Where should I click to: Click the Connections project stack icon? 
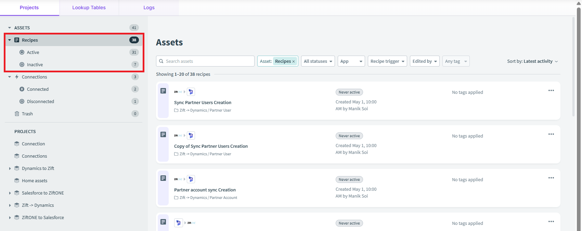(x=17, y=156)
